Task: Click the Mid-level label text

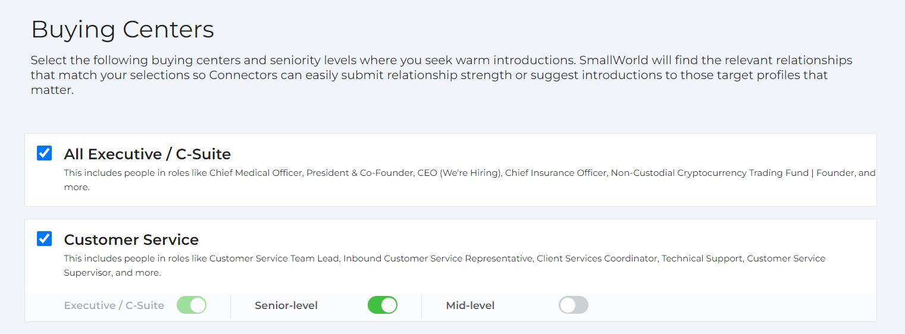Action: pos(470,305)
